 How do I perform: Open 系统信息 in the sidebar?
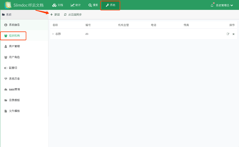click(24, 25)
